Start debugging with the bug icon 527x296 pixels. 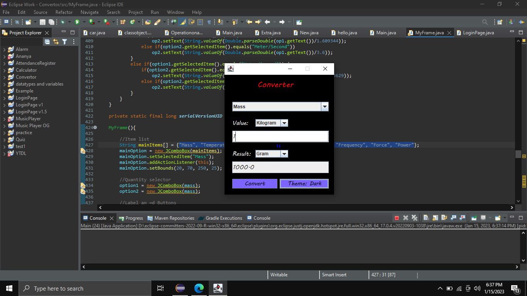point(62,22)
